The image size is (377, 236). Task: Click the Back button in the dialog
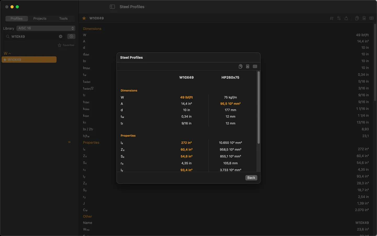251,178
